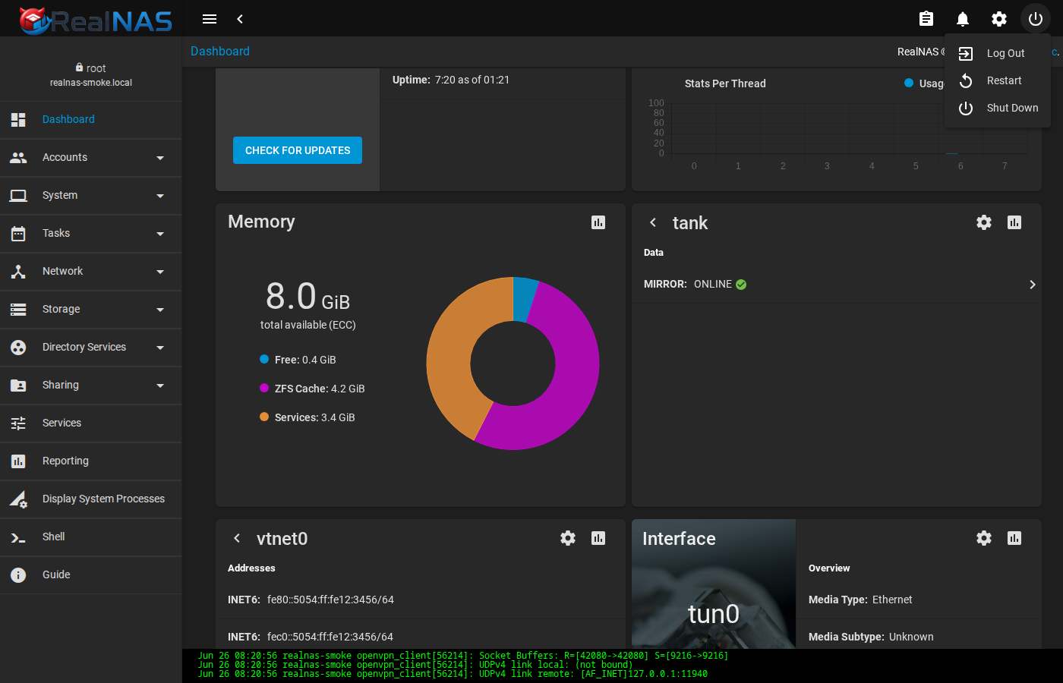The height and width of the screenshot is (683, 1063).
Task: Click the Uptime 7:20 text
Action: click(451, 80)
